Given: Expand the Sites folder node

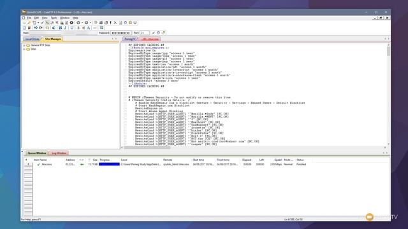Looking at the screenshot, I should [x=24, y=49].
